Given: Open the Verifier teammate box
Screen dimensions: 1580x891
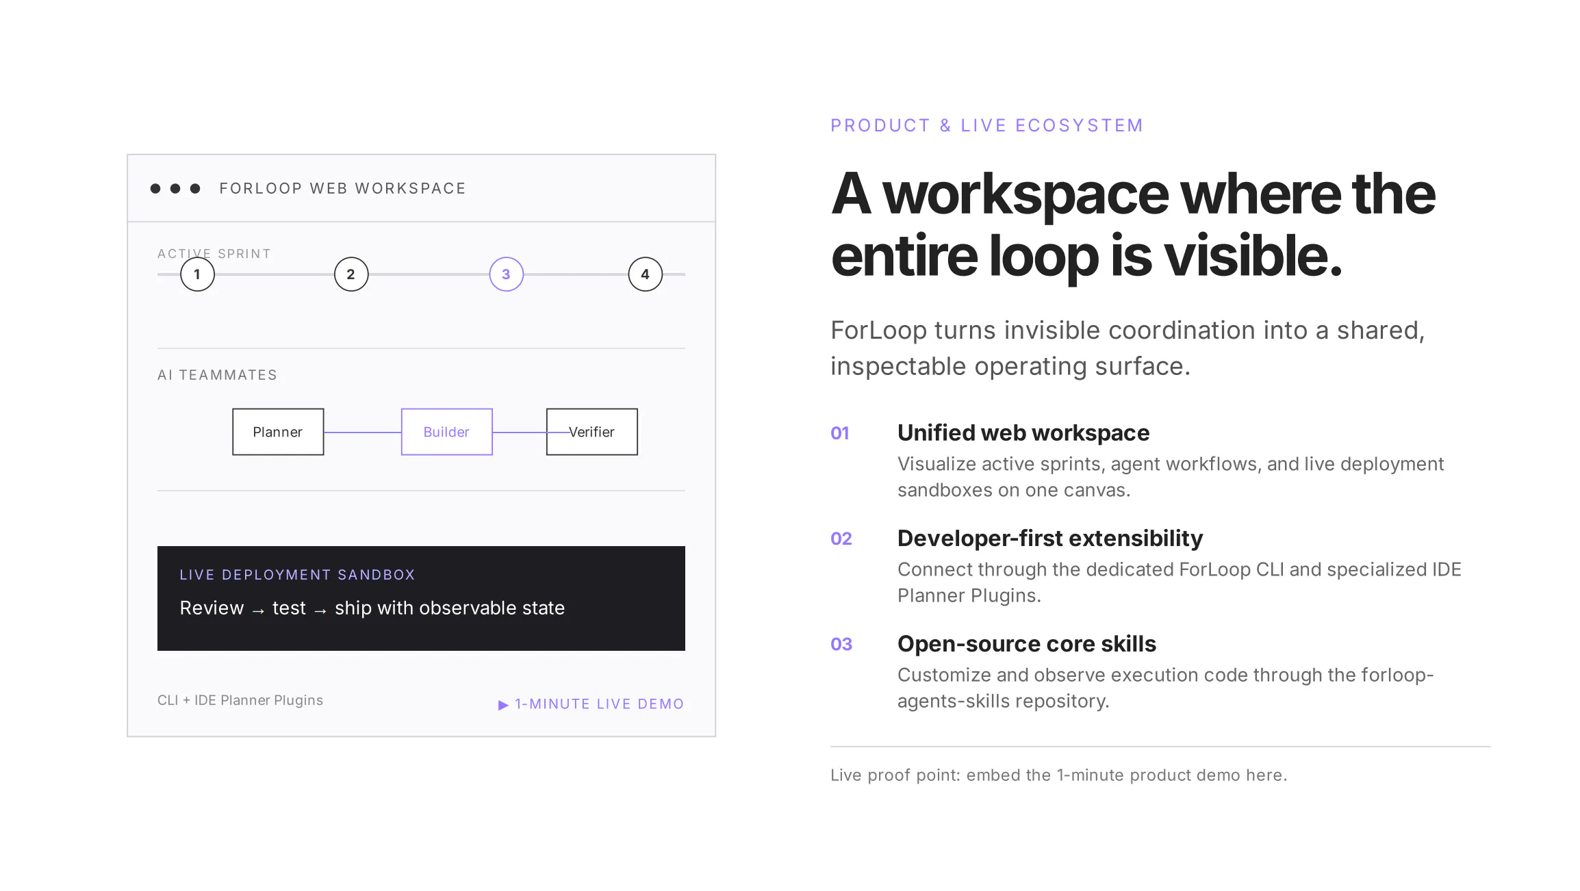Looking at the screenshot, I should coord(592,432).
